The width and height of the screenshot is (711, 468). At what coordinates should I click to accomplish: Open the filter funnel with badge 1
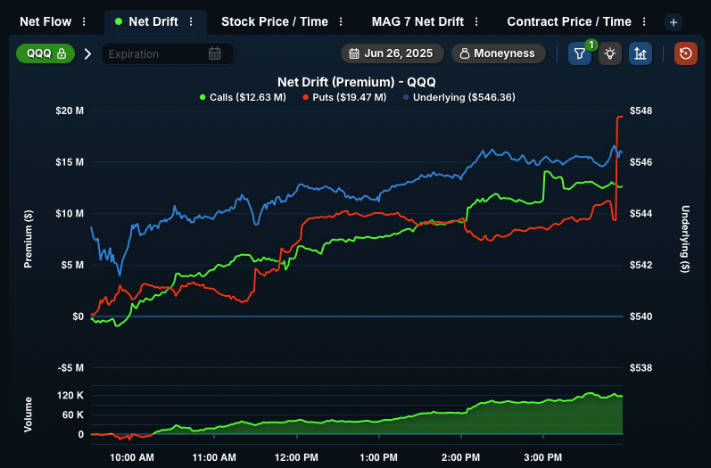[580, 53]
